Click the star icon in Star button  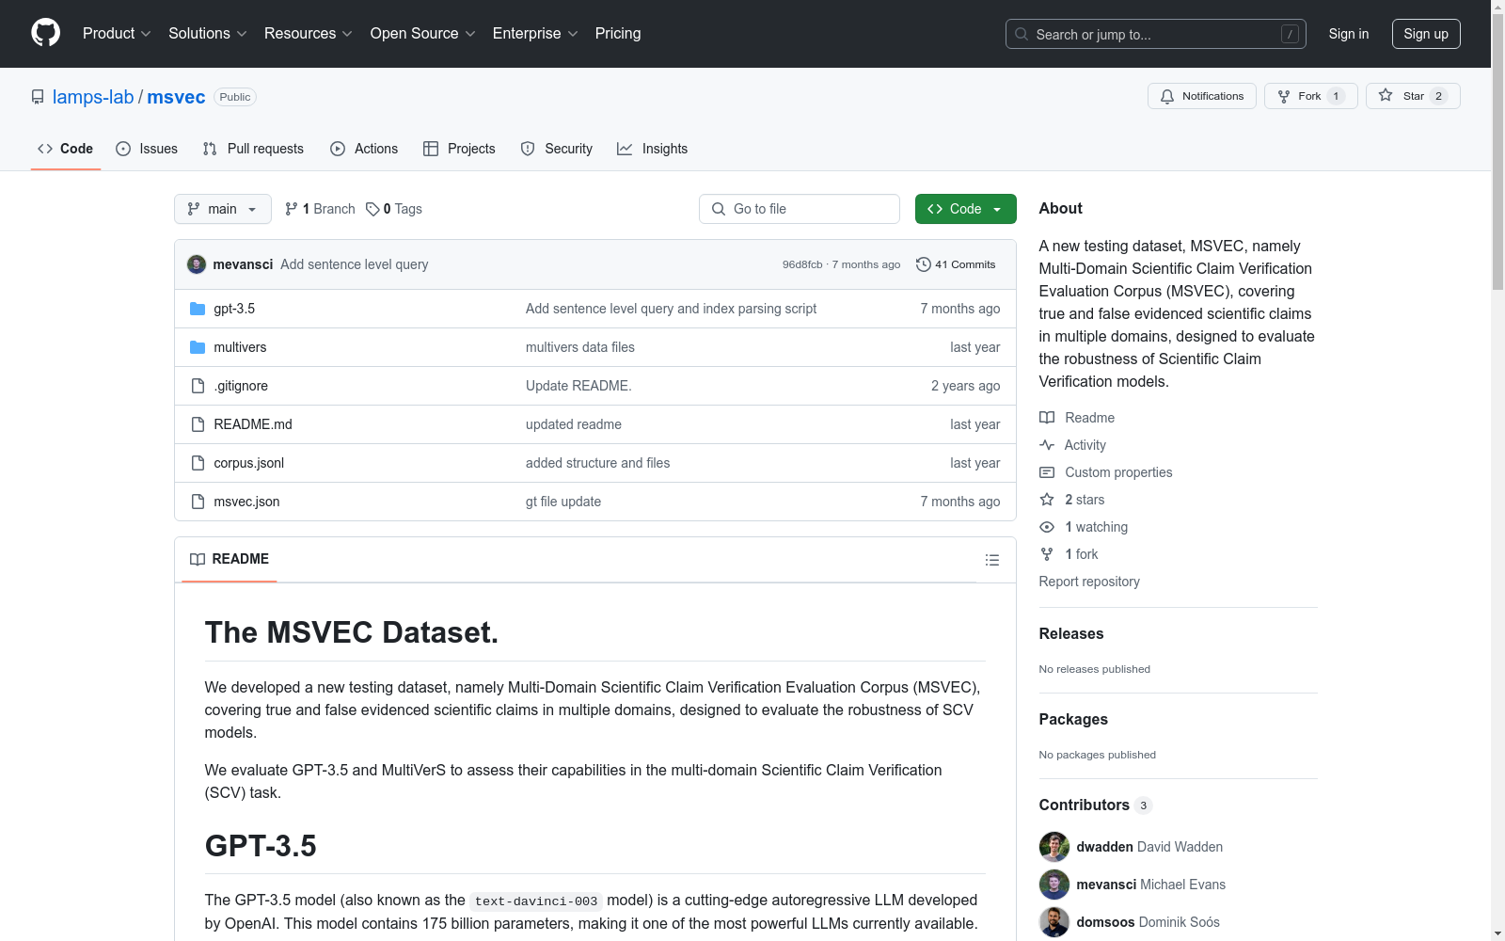click(x=1386, y=95)
